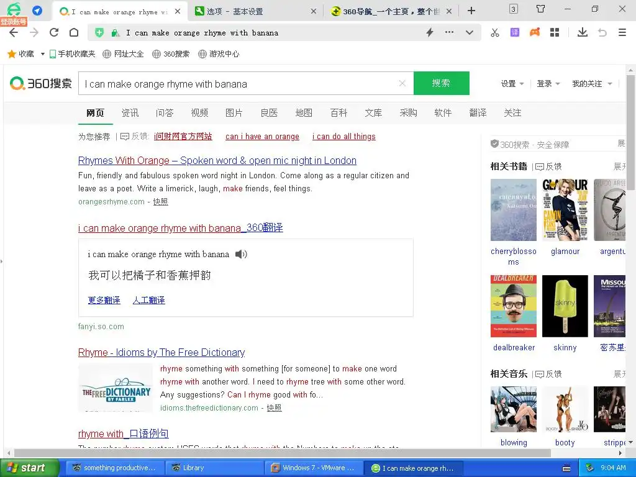
Task: Expand the address bar dropdown chevron
Action: (x=470, y=32)
